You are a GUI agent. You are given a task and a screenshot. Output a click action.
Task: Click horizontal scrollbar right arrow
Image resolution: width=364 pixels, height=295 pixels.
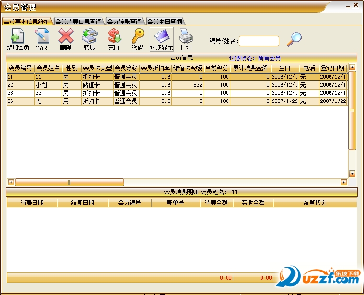coord(344,182)
